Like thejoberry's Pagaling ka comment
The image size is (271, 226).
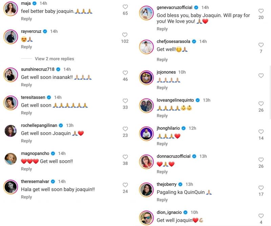pos(261,188)
